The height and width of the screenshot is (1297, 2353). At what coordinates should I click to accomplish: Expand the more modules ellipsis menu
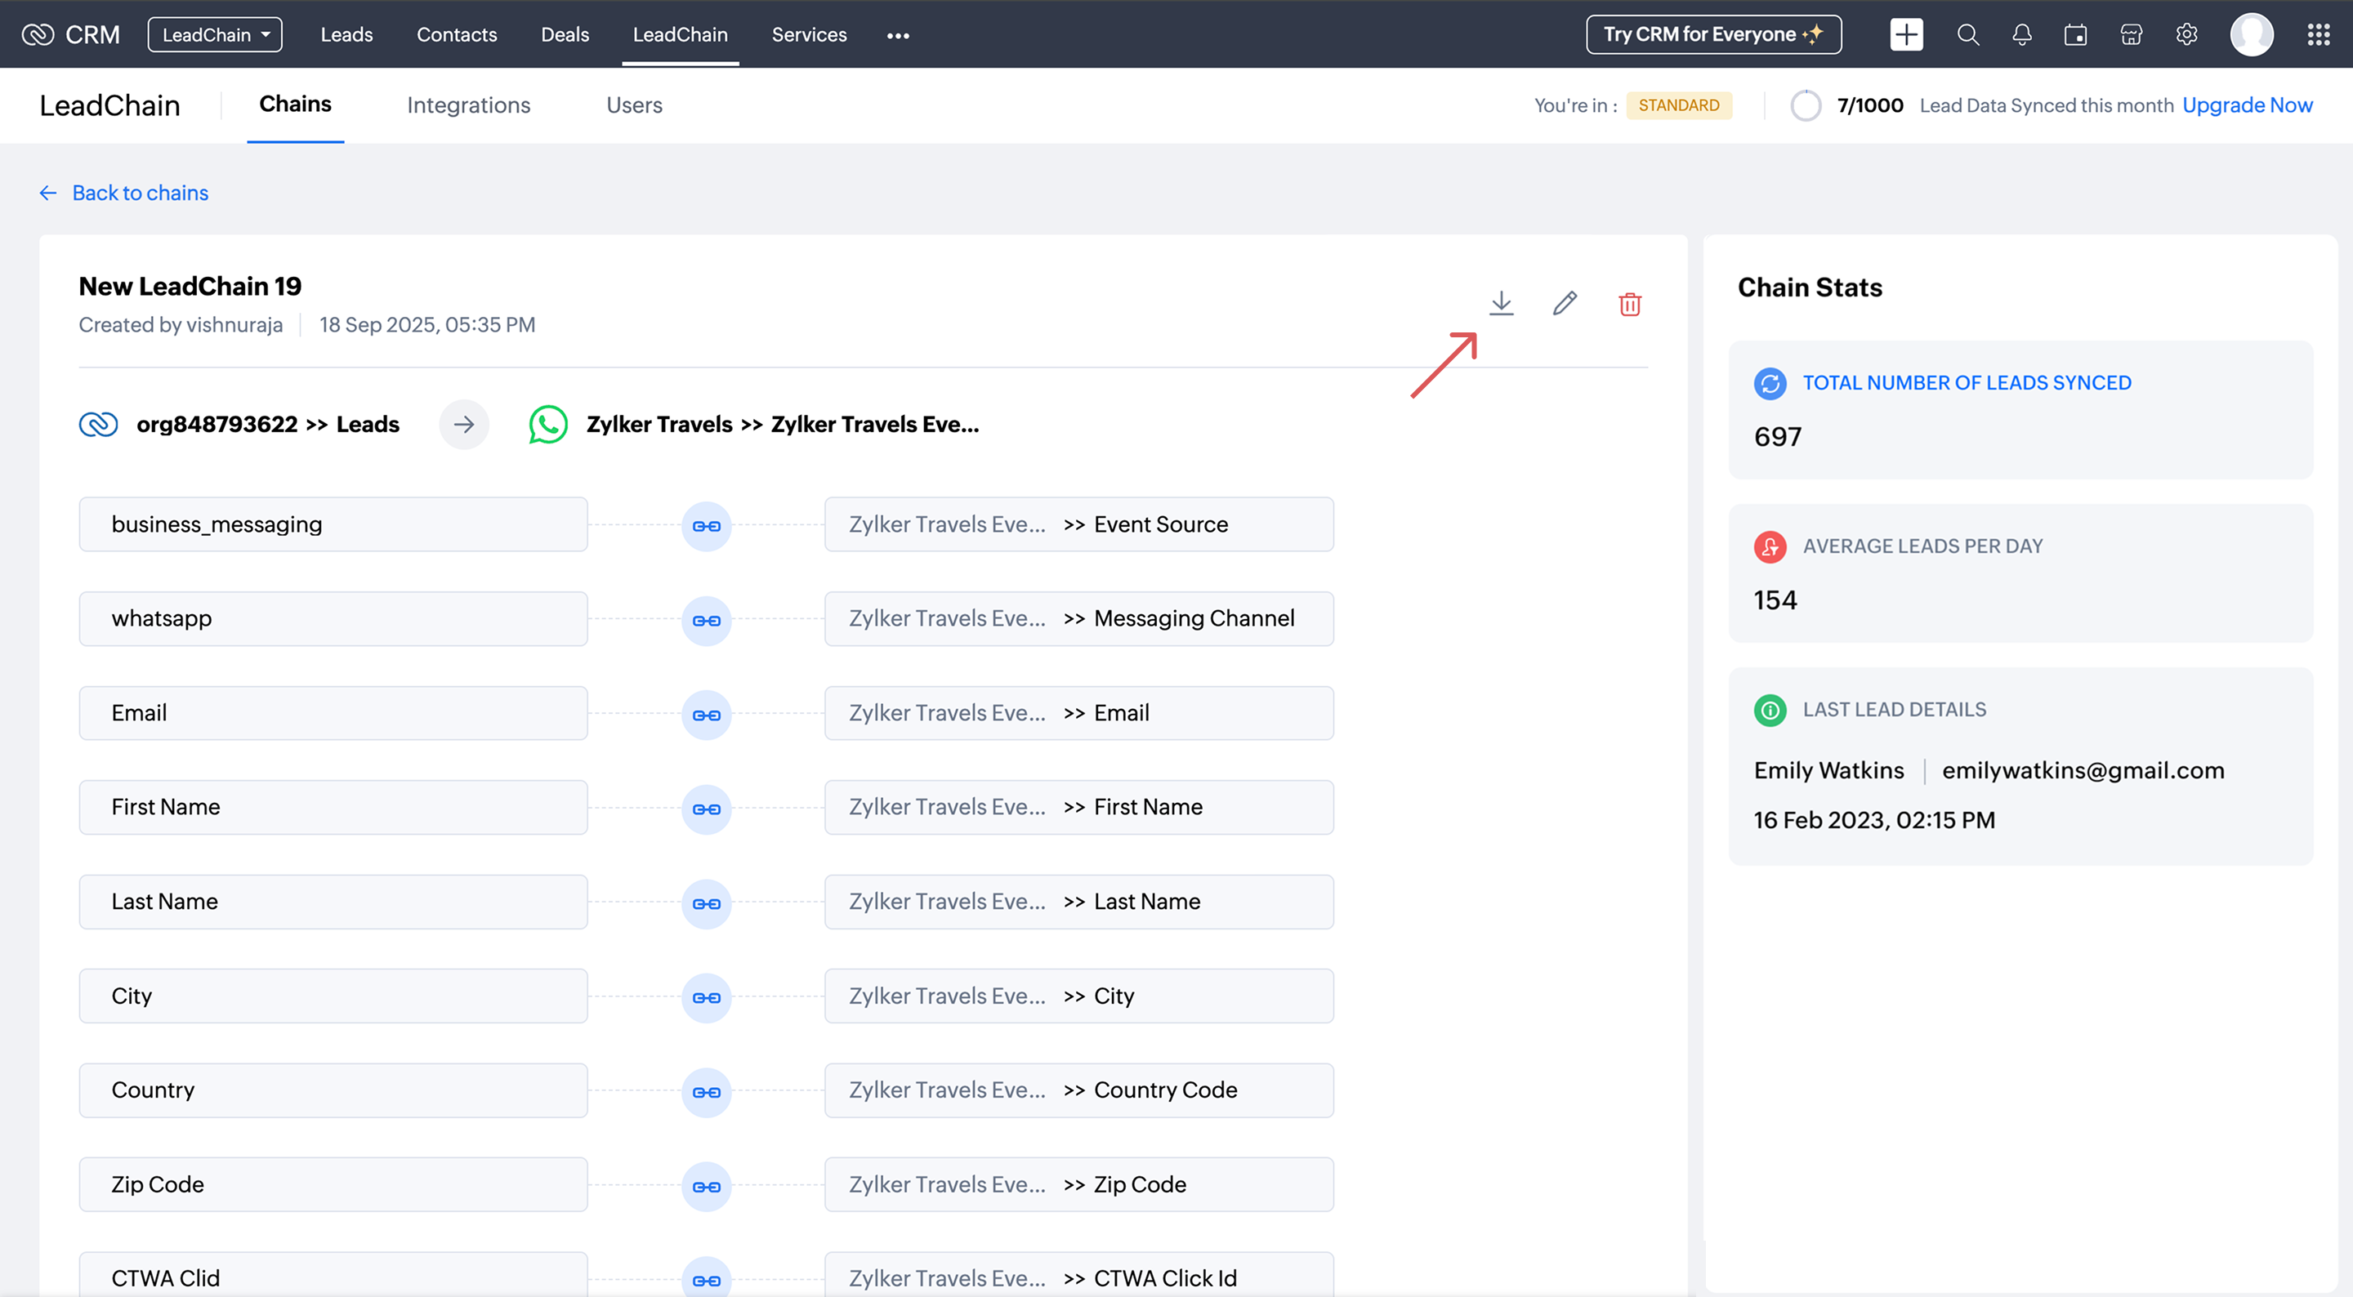click(897, 36)
